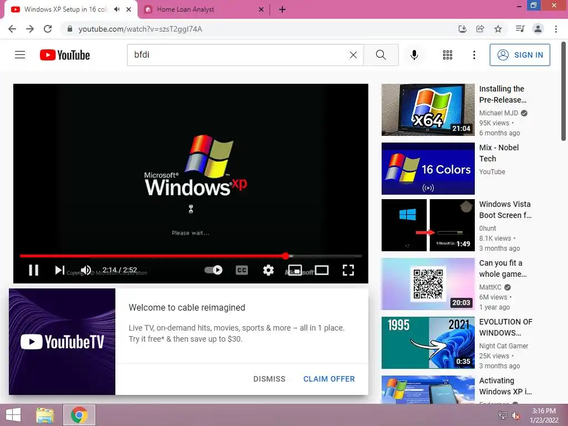Mute the video player volume
This screenshot has width=568, height=426.
[86, 270]
